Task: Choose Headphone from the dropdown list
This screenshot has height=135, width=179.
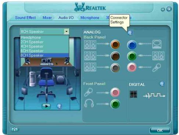Action: 44,38
